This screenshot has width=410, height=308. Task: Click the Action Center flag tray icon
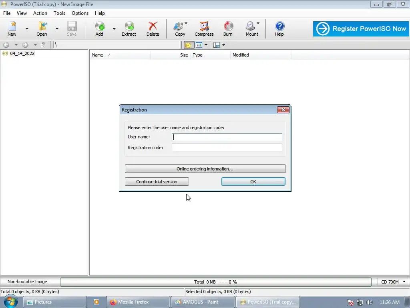pos(350,302)
